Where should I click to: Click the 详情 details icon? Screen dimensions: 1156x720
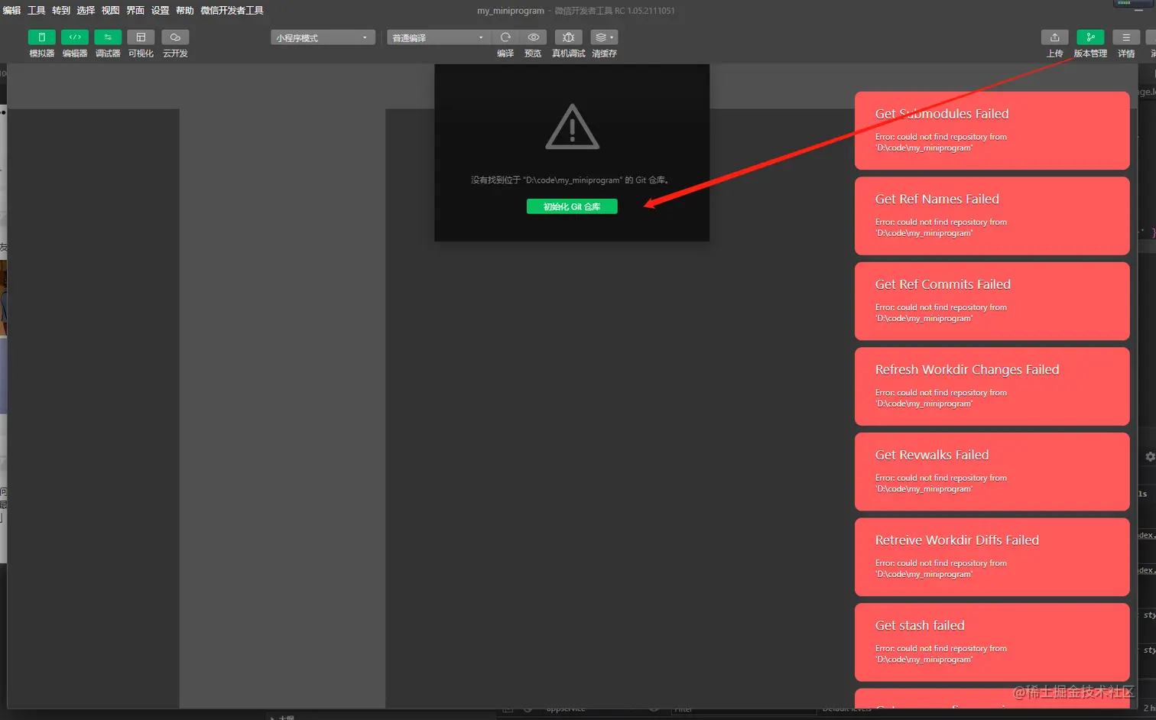[1125, 37]
